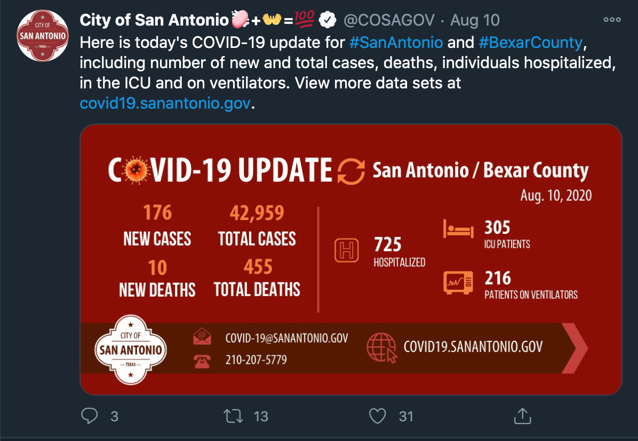Open the COVID-19 Update infographic image
The image size is (638, 441).
tap(350, 259)
